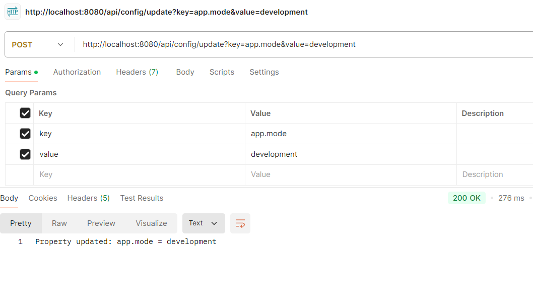Uncheck the 'value' param row checkbox
Viewport: 533px width, 301px height.
coord(25,154)
